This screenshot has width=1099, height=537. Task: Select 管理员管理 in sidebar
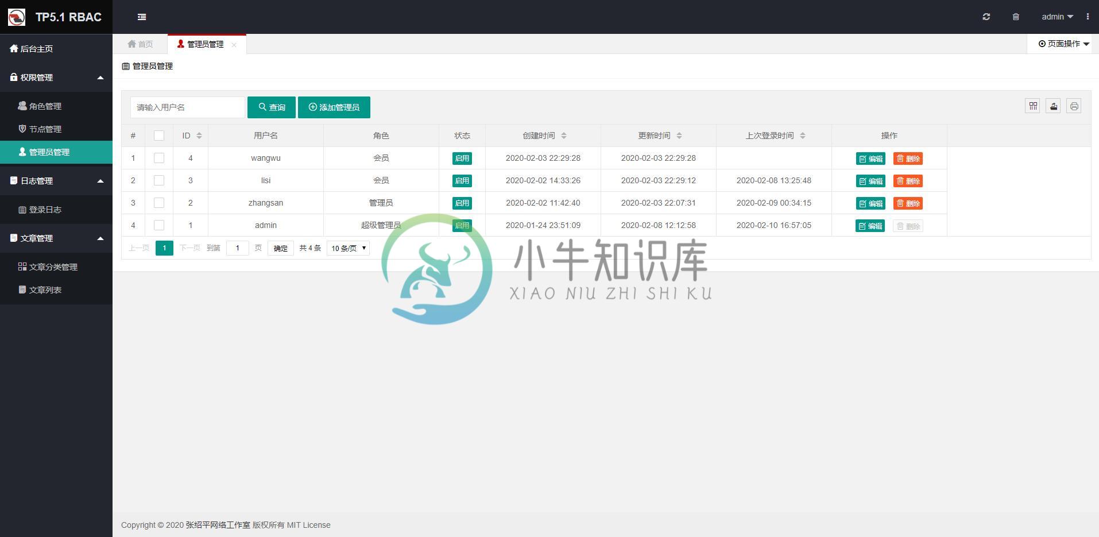[56, 152]
